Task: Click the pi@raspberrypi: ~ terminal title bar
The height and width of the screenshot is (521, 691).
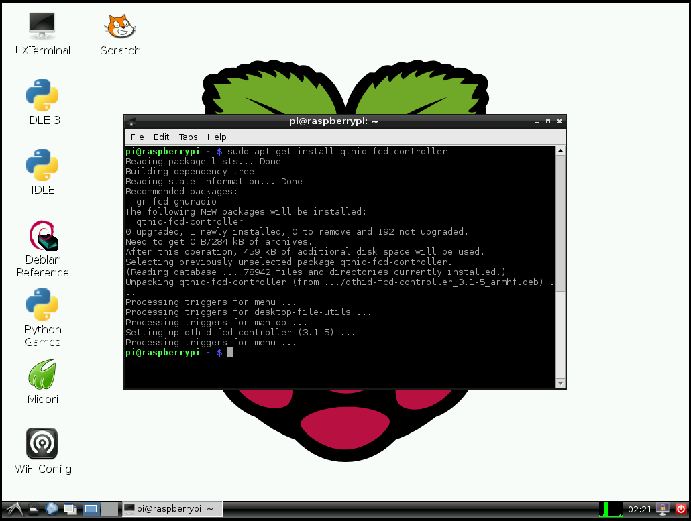Action: coord(333,121)
